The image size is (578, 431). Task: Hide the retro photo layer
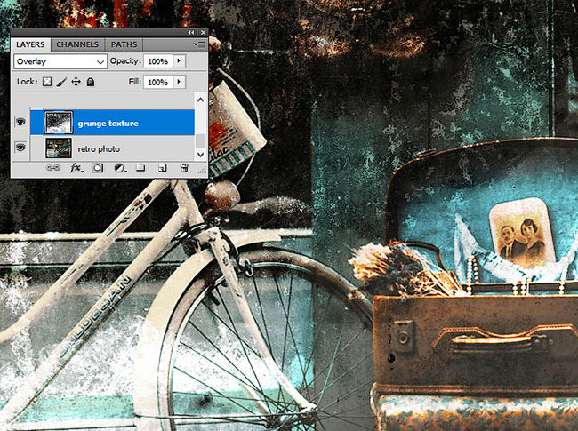click(x=20, y=148)
